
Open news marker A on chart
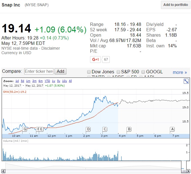[172, 129]
